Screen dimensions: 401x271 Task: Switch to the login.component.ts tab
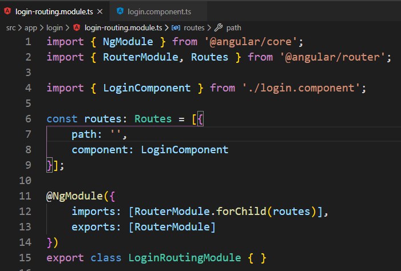[x=159, y=12]
